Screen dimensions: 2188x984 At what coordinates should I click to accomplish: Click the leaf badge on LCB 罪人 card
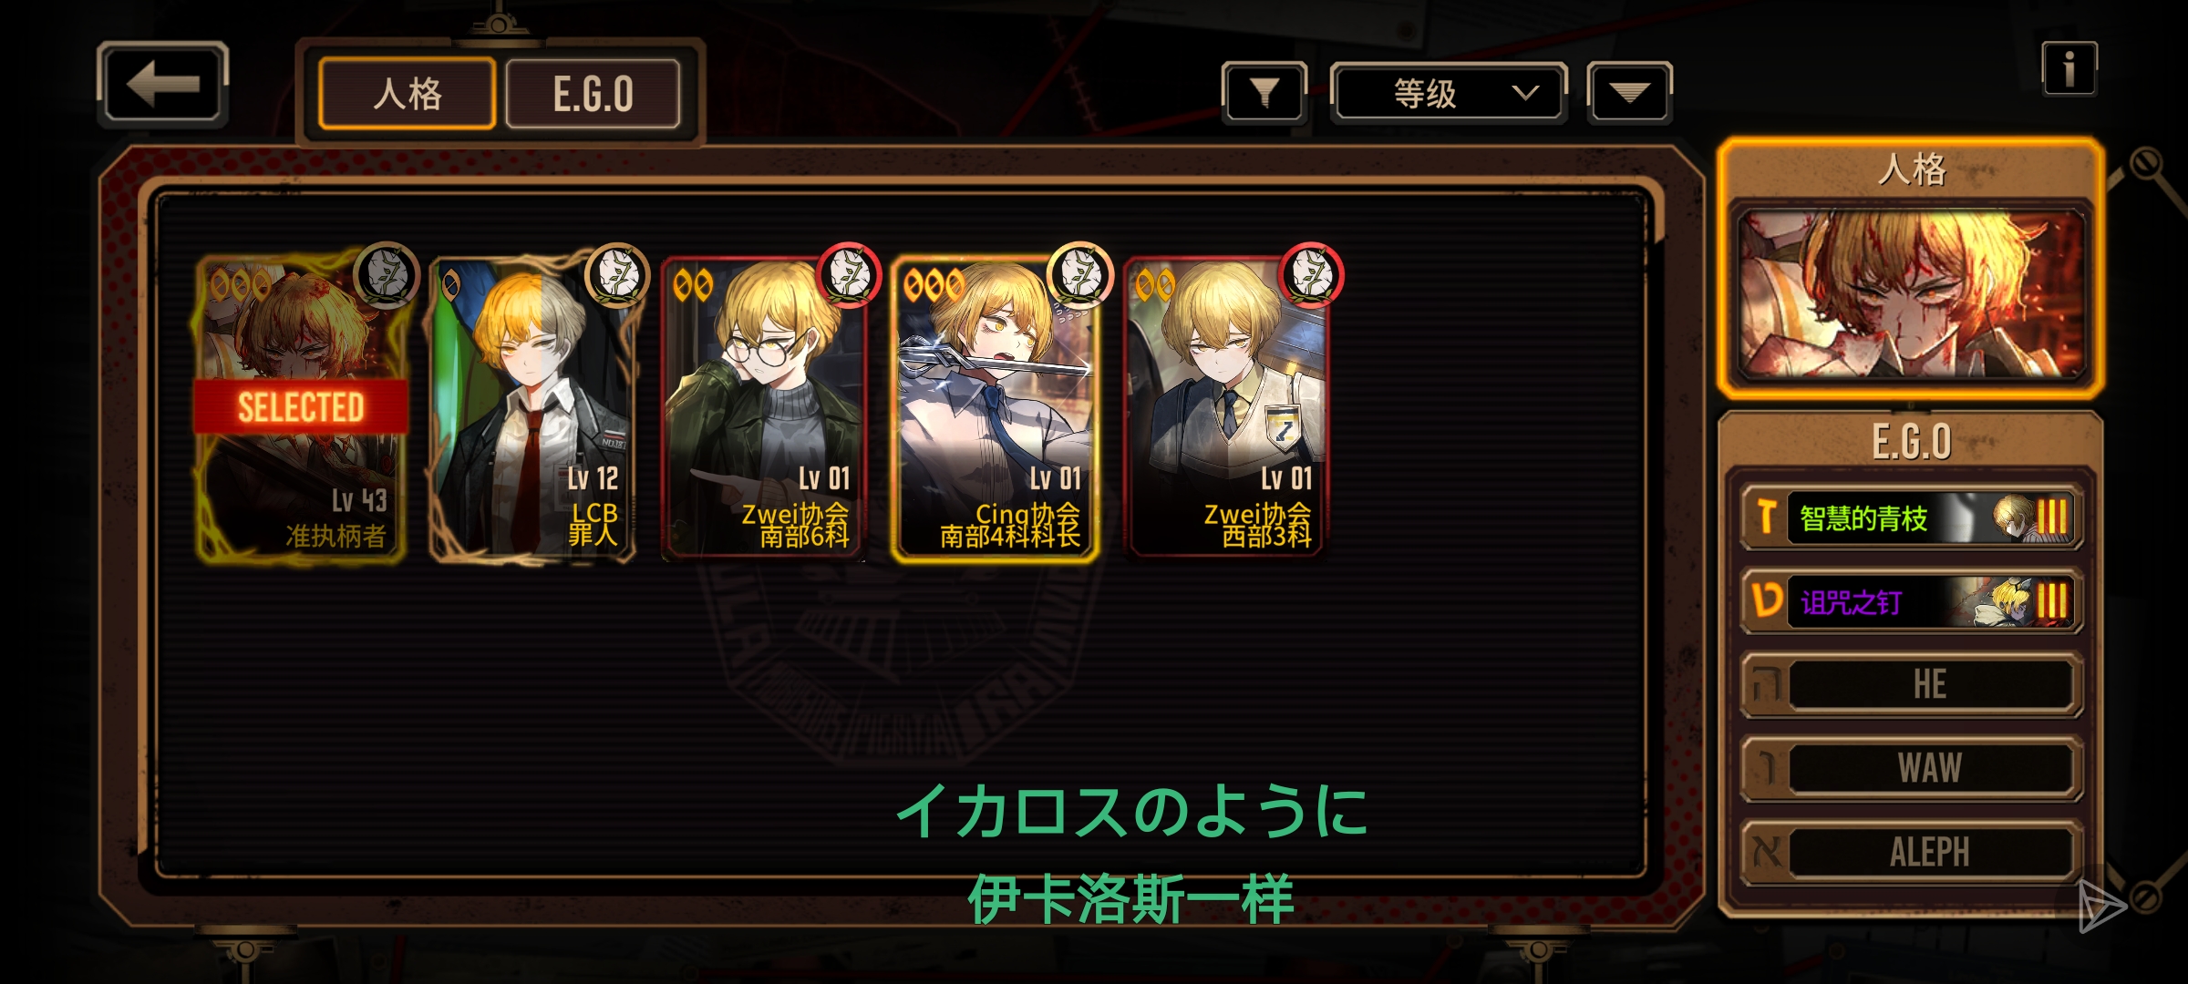617,274
